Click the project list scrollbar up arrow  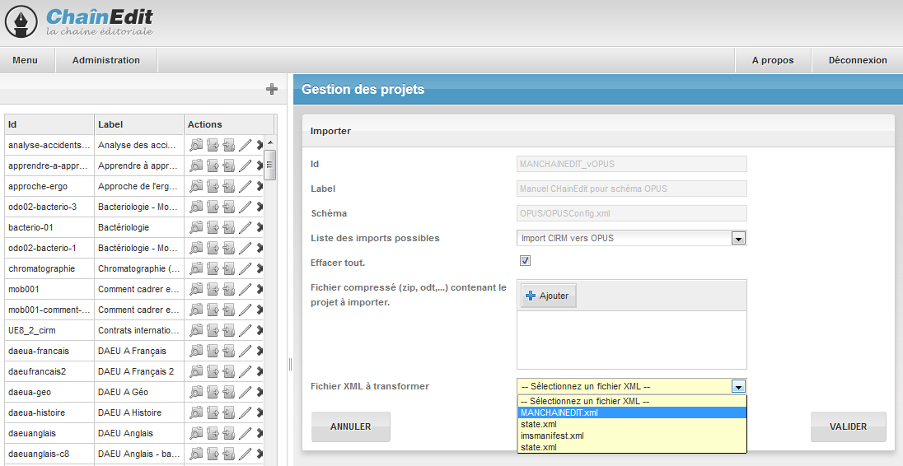(x=269, y=143)
